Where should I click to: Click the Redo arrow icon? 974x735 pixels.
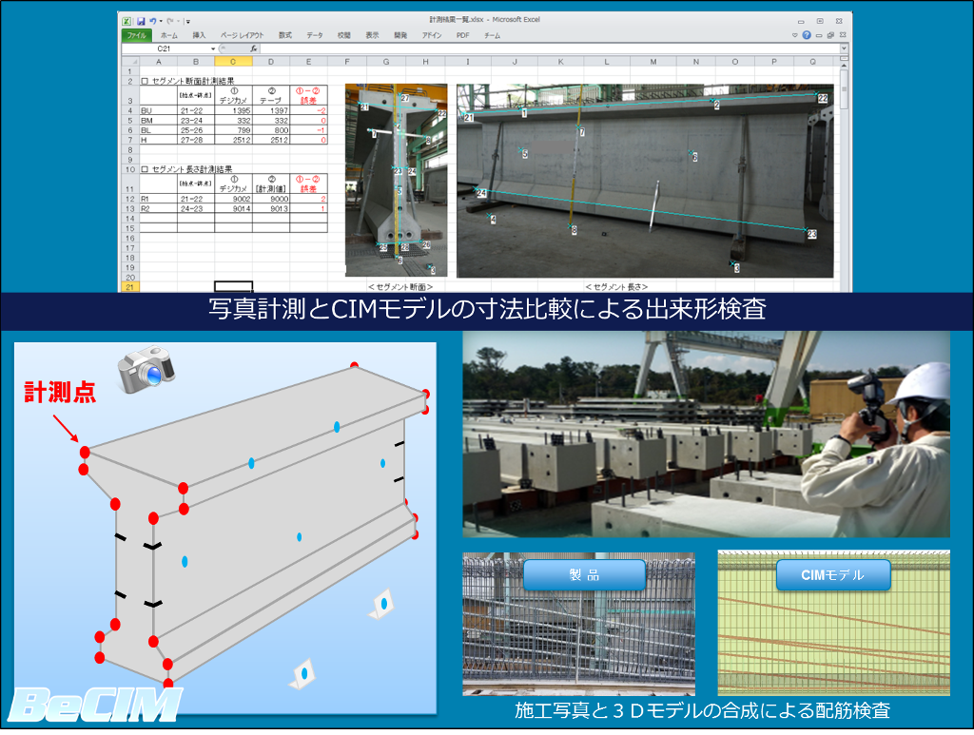coord(168,21)
